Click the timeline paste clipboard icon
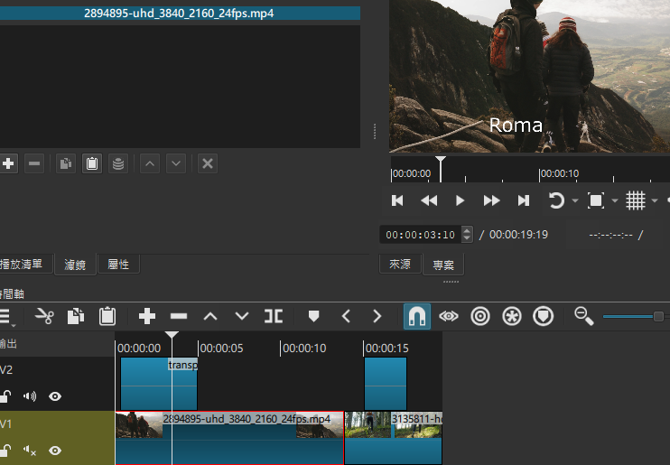The image size is (670, 465). pyautogui.click(x=107, y=316)
